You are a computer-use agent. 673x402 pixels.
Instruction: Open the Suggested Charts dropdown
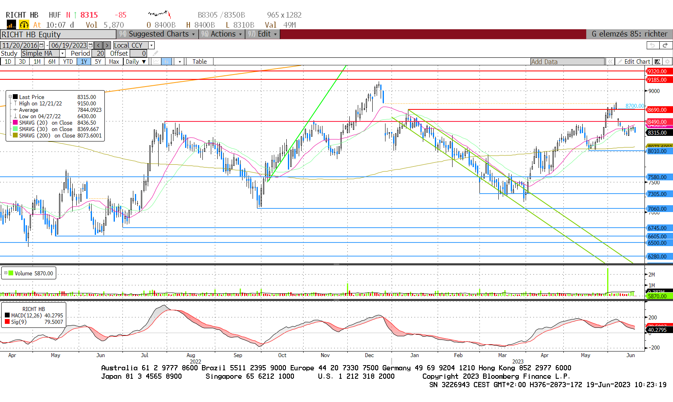[157, 34]
